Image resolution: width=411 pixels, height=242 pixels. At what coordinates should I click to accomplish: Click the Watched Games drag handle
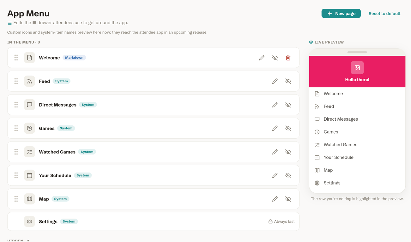tap(16, 152)
